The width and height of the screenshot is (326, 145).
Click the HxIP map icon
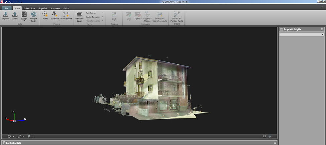click(114, 15)
